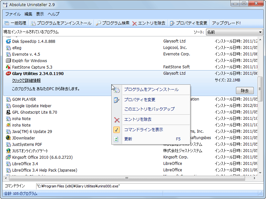Click the context menu 更新 refresh icon
The image size is (266, 199).
coord(116,139)
